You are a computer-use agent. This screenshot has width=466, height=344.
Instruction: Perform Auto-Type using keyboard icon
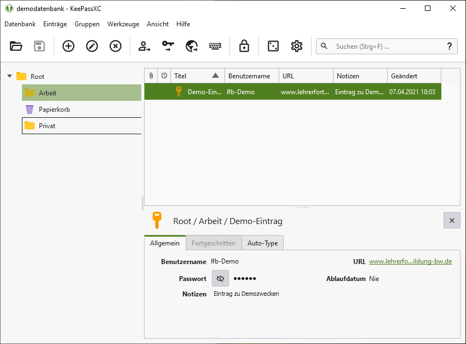tap(215, 47)
